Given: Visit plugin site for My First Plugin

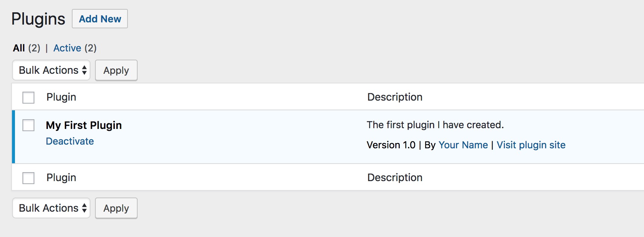Looking at the screenshot, I should coord(531,145).
